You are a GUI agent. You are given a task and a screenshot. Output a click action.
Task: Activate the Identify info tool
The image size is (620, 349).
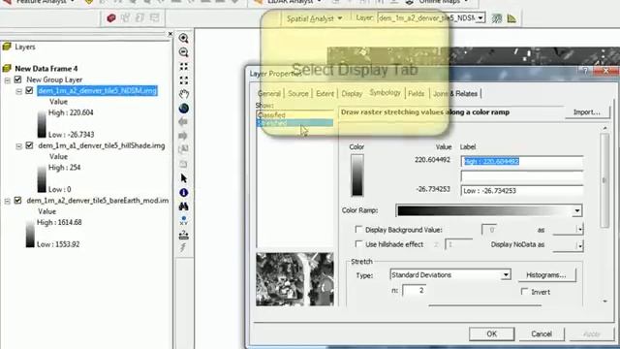click(183, 193)
